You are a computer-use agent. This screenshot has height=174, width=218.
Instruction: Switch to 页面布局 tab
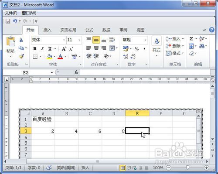(x=68, y=30)
